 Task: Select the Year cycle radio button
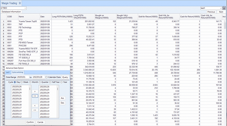(61, 82)
